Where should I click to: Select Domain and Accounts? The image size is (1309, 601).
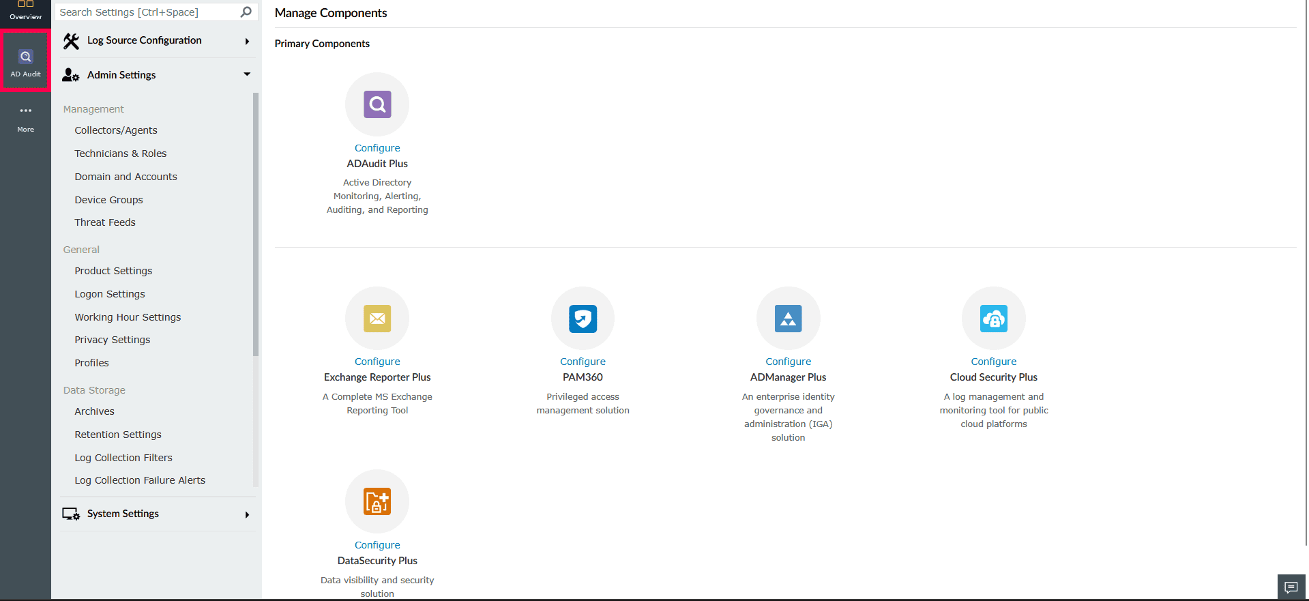(126, 177)
